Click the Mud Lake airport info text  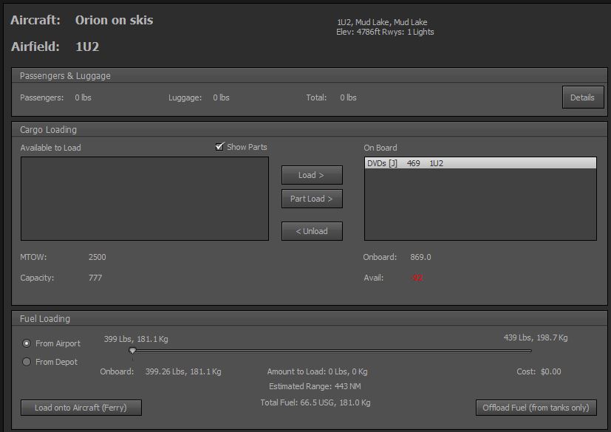coord(382,23)
